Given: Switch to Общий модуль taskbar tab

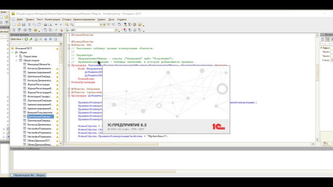Looking at the screenshot, I should (28, 175).
